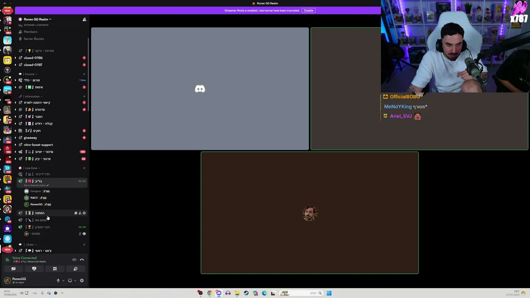Open Server Boosts page
Screen dimensions: 530x298
[34, 39]
